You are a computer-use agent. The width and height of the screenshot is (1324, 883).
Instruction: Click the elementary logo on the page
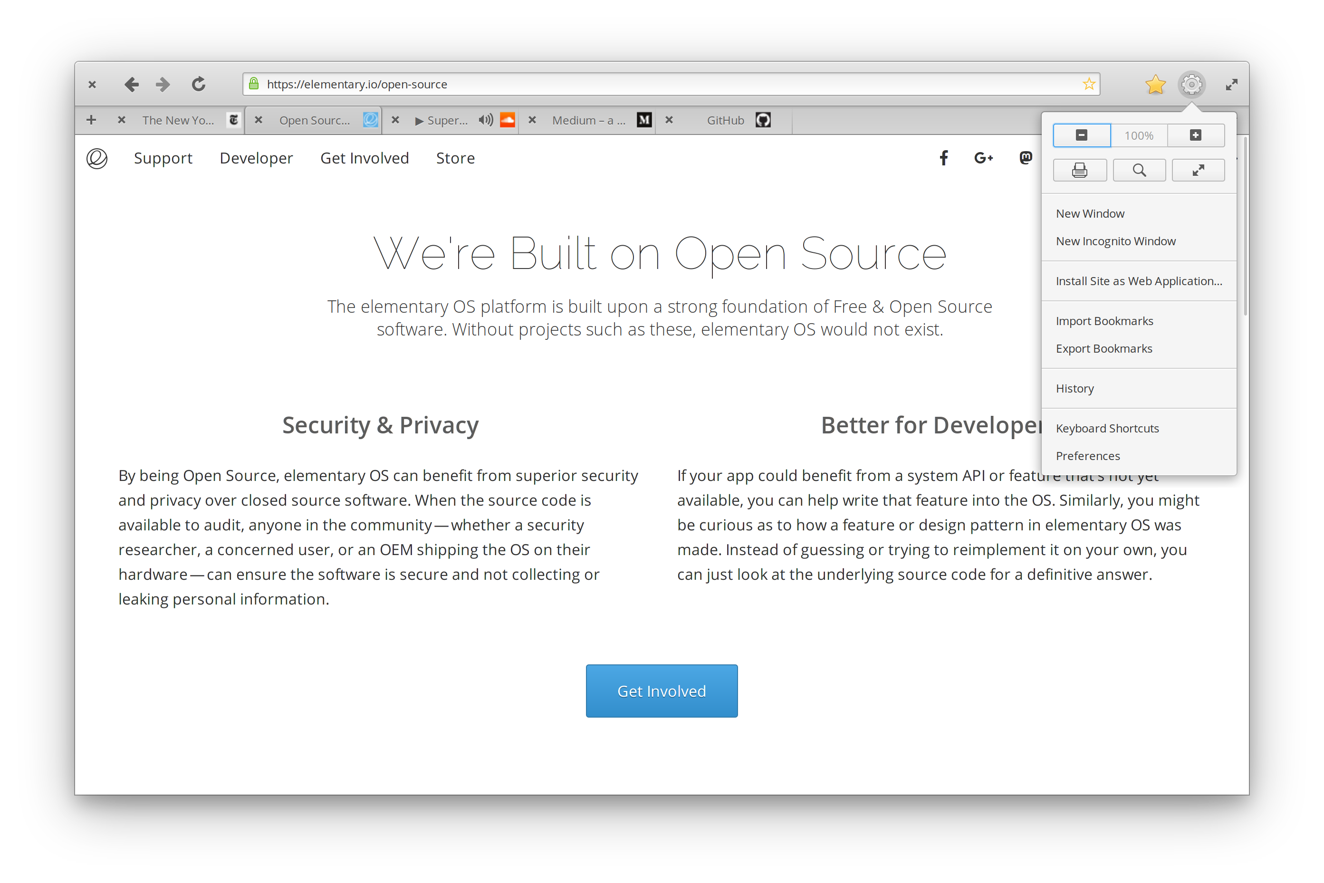pyautogui.click(x=97, y=158)
